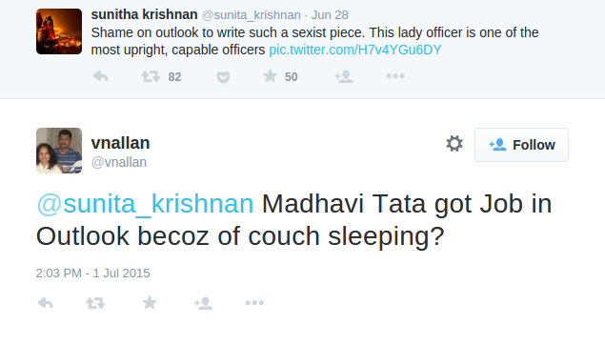Favorite sunitha krishnan's tweet star icon

click(270, 76)
